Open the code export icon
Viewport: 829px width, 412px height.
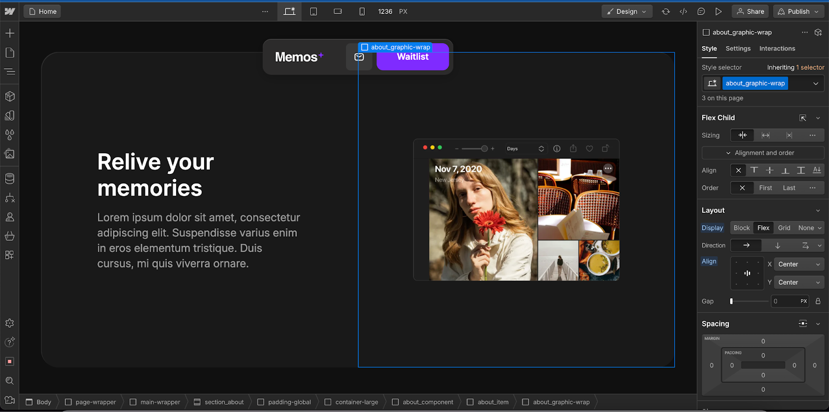coord(683,11)
